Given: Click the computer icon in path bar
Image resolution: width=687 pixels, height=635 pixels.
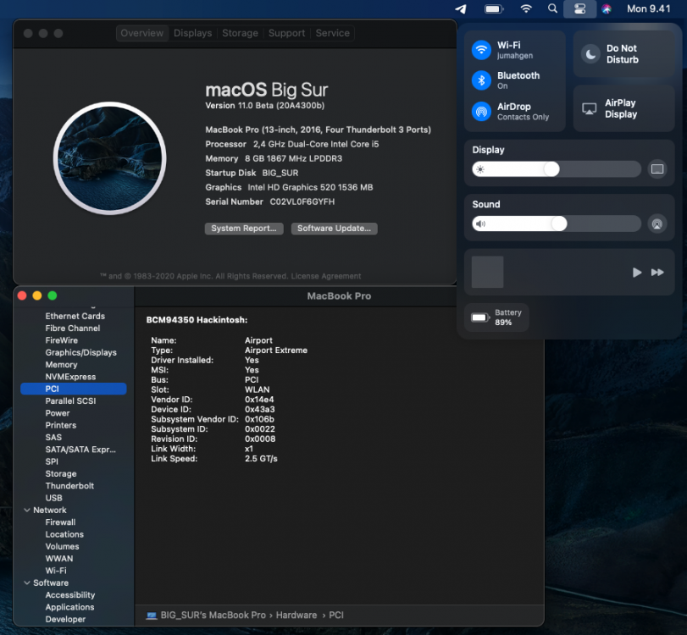Looking at the screenshot, I should point(152,616).
